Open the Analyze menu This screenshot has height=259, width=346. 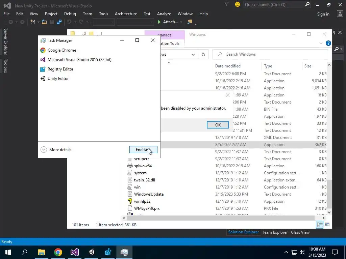click(164, 13)
